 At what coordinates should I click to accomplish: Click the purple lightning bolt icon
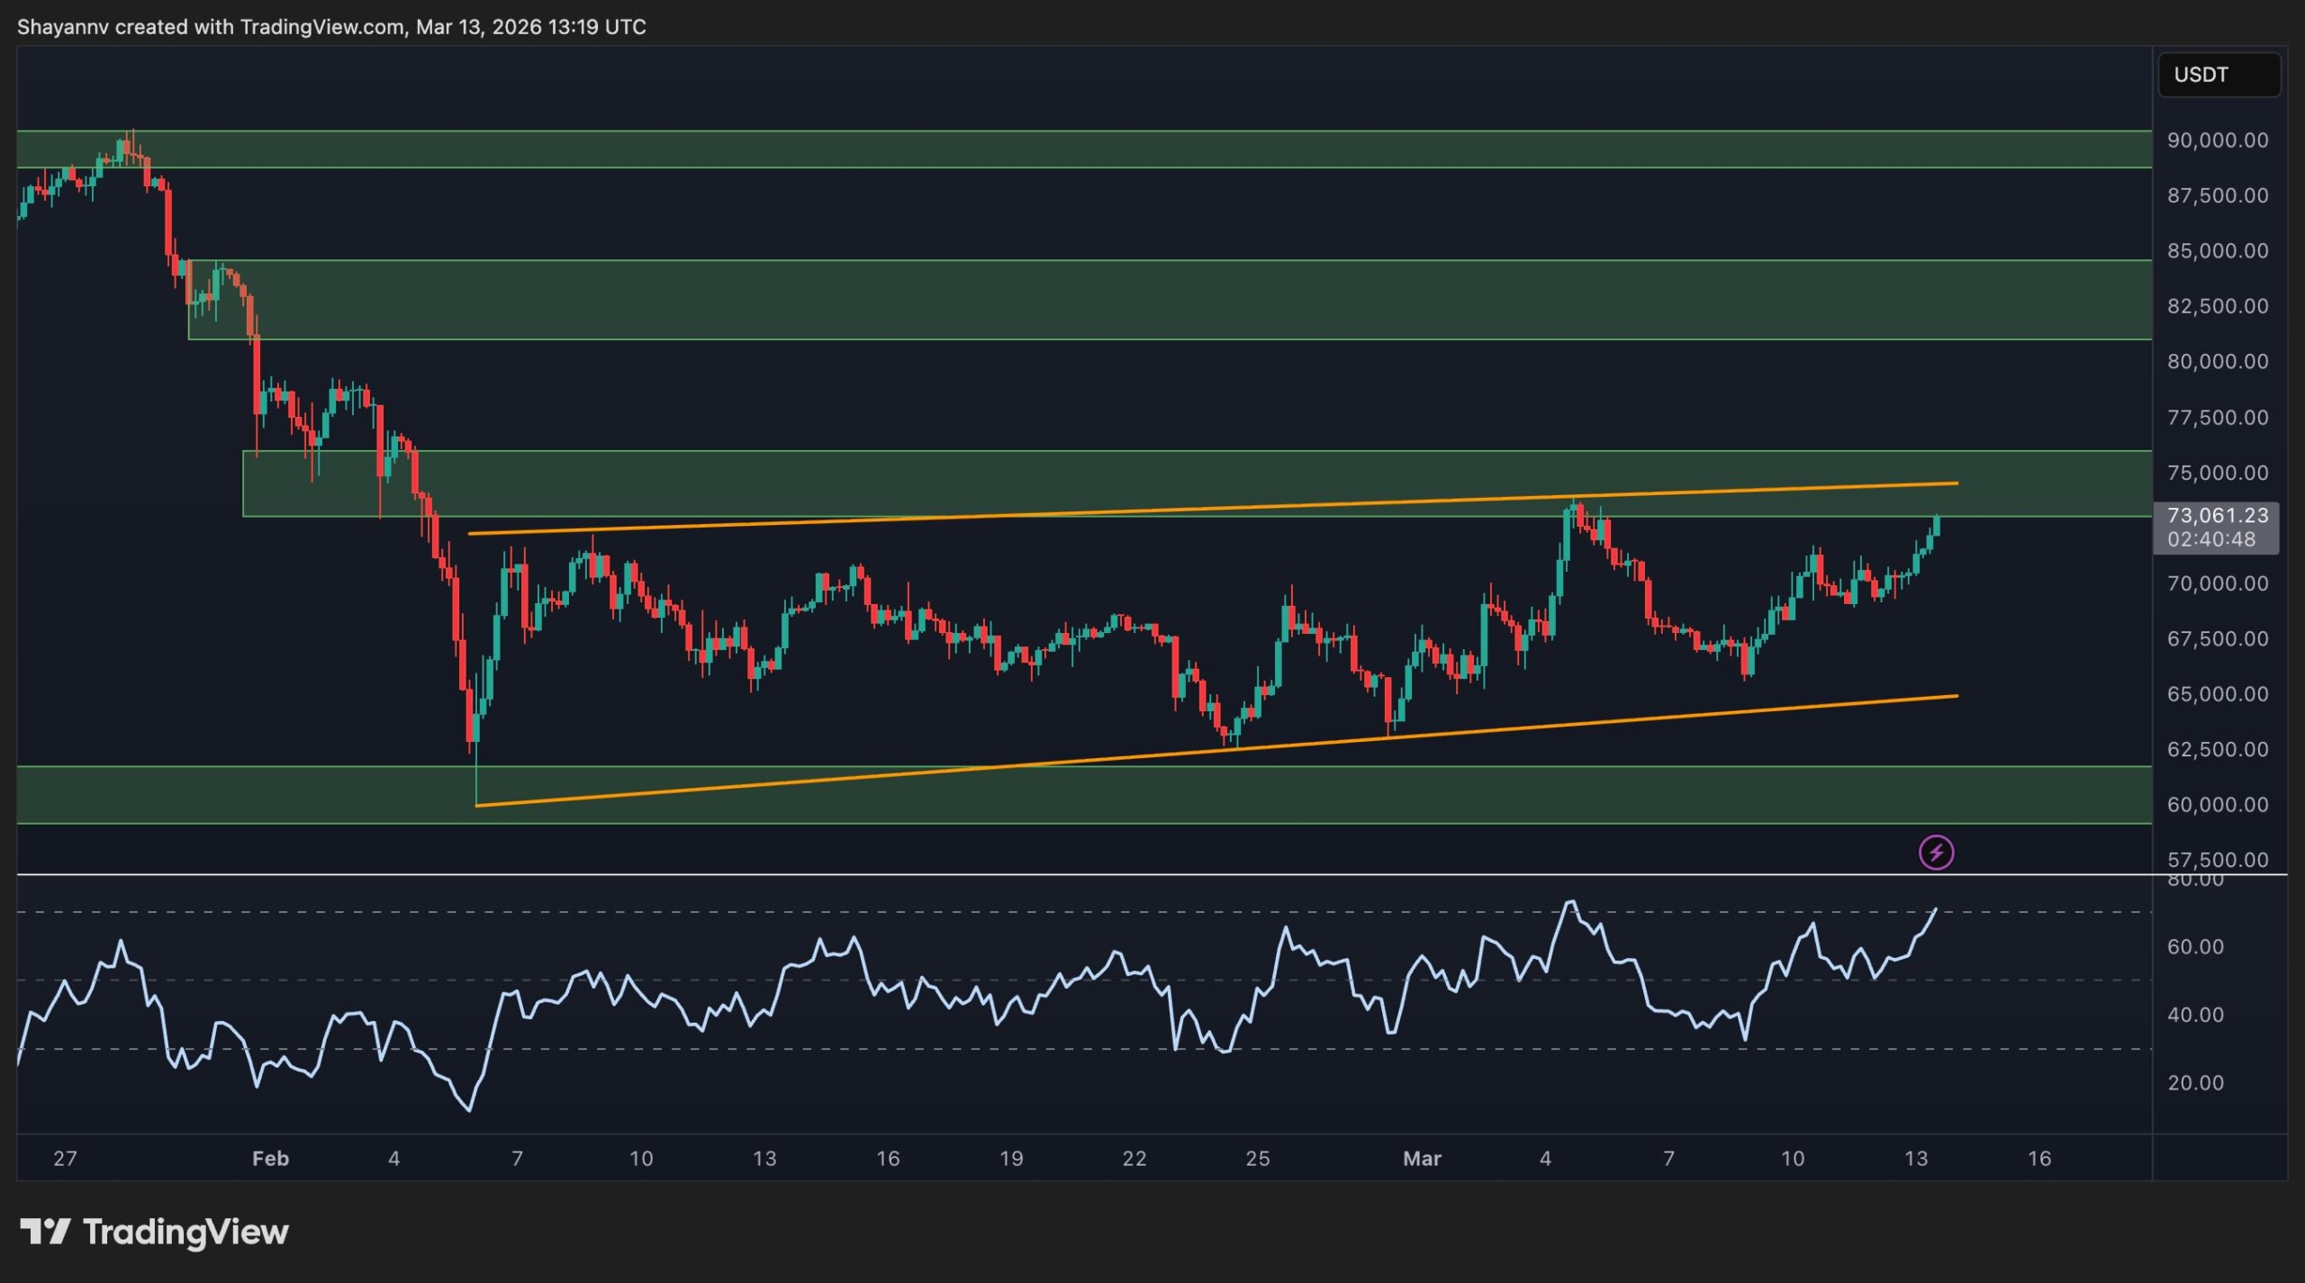1936,852
